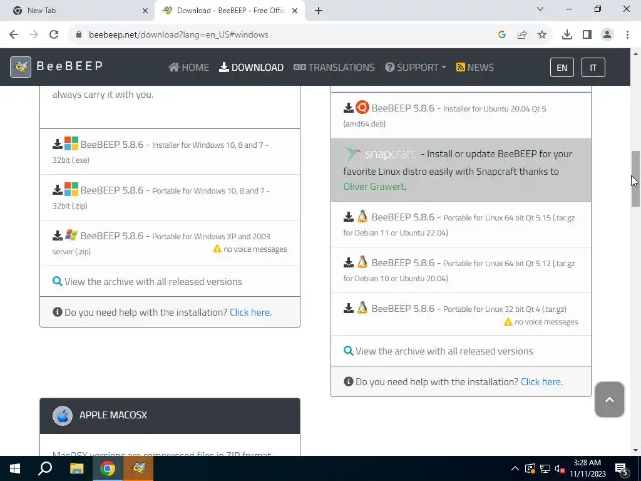Click the Apple MacOSX logo icon
The height and width of the screenshot is (481, 641).
tap(63, 416)
